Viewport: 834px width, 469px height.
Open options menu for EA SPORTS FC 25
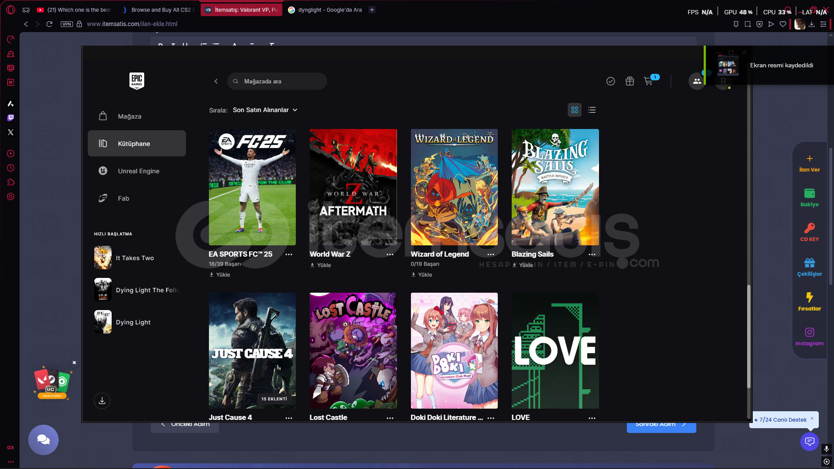[x=289, y=254]
